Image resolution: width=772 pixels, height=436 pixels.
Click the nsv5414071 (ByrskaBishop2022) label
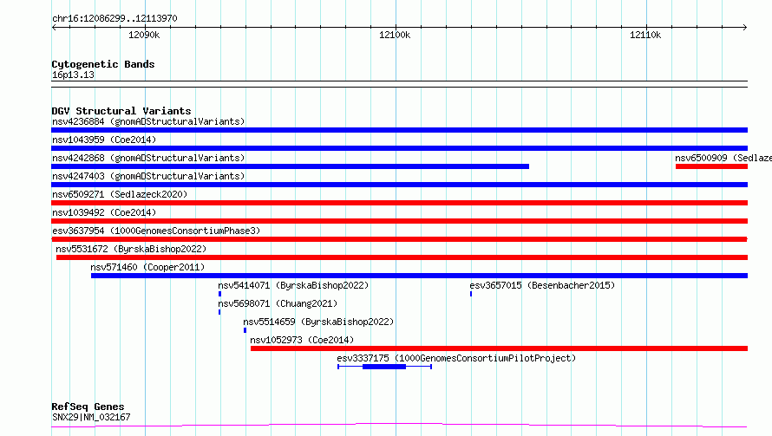click(x=293, y=285)
